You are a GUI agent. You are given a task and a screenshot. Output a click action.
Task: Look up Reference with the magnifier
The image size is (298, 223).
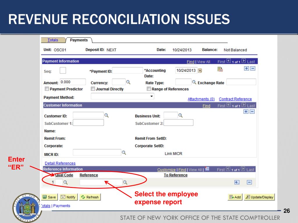pos(125,182)
